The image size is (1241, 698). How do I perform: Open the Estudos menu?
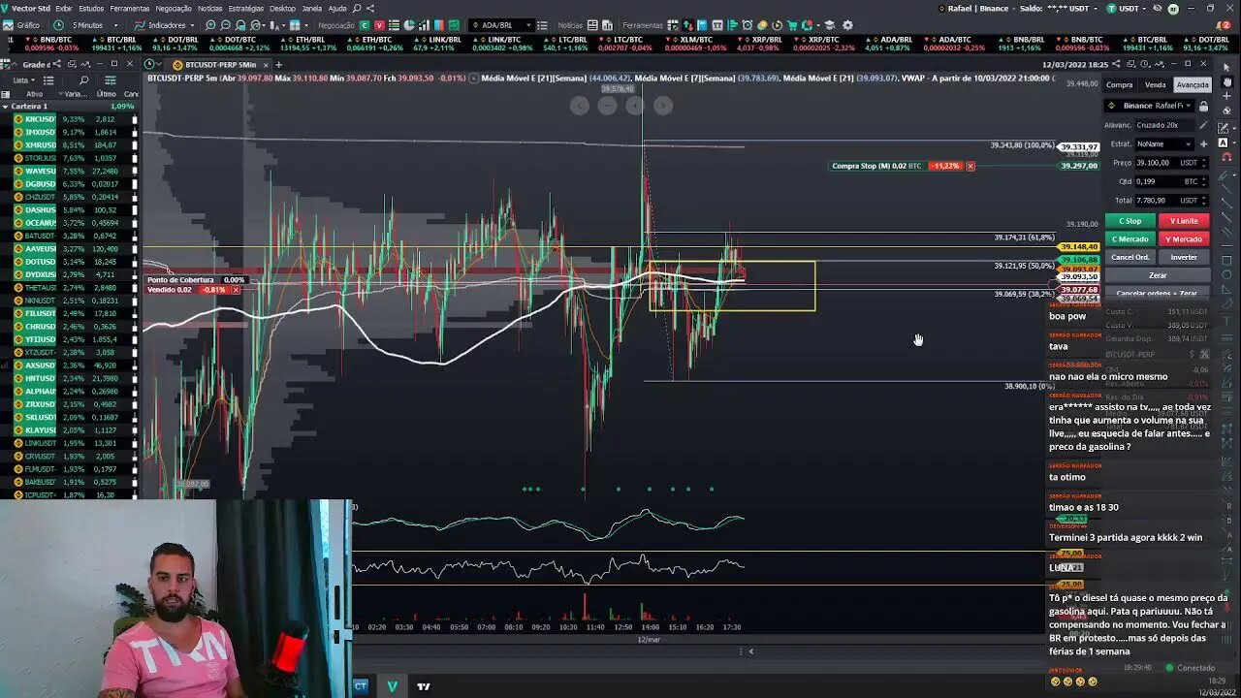pyautogui.click(x=91, y=8)
